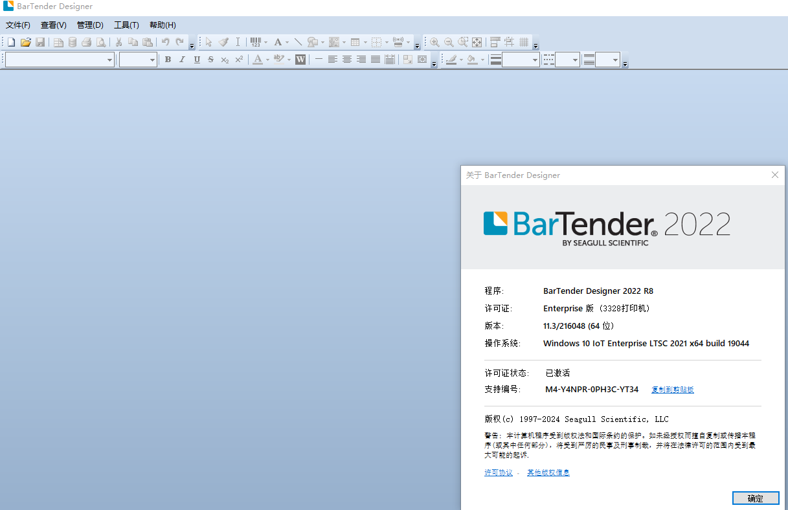
Task: Select the diagonal line drawing tool
Action: click(298, 42)
